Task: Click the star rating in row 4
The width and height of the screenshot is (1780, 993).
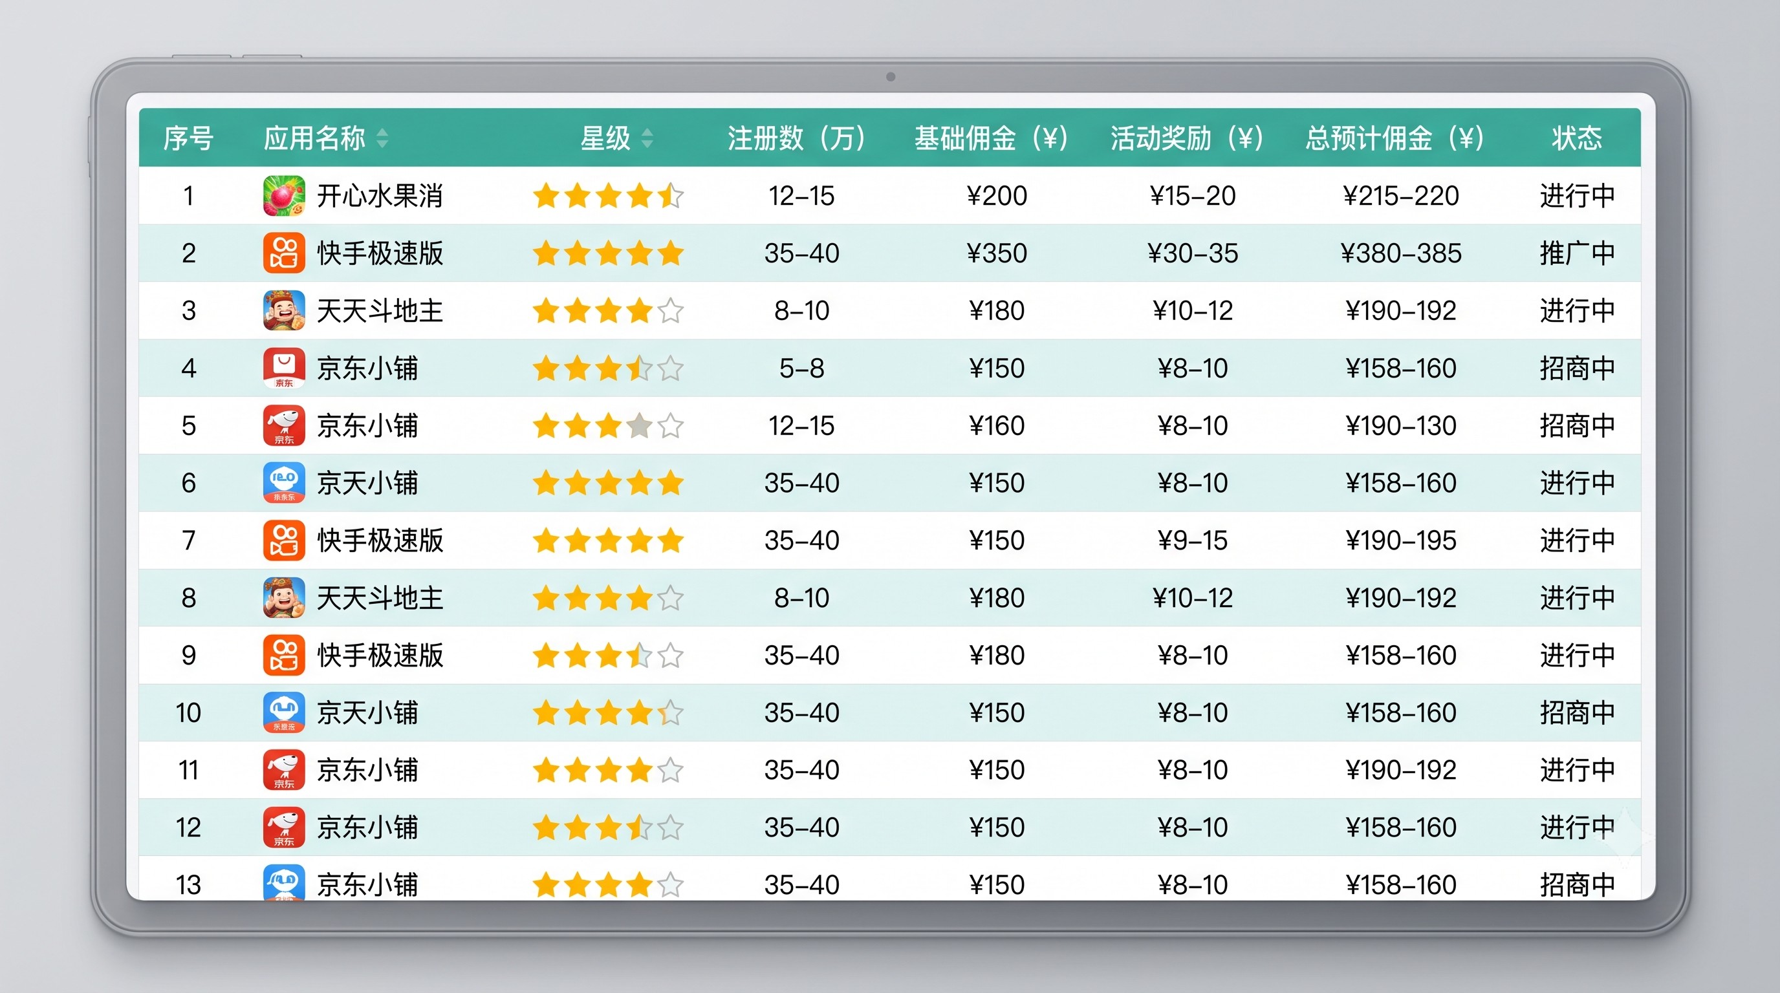Action: 608,368
